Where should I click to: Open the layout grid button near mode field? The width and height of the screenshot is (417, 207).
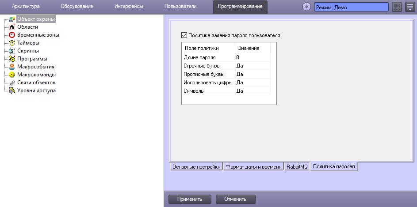pyautogui.click(x=397, y=7)
